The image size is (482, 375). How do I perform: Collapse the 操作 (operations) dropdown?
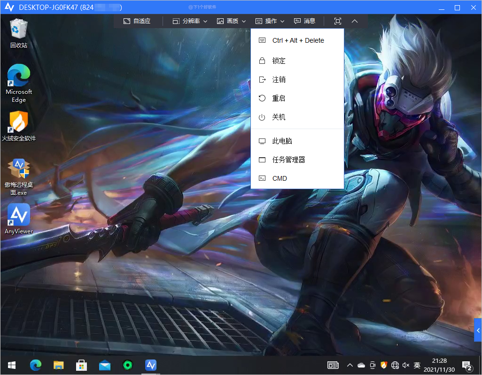coord(270,21)
